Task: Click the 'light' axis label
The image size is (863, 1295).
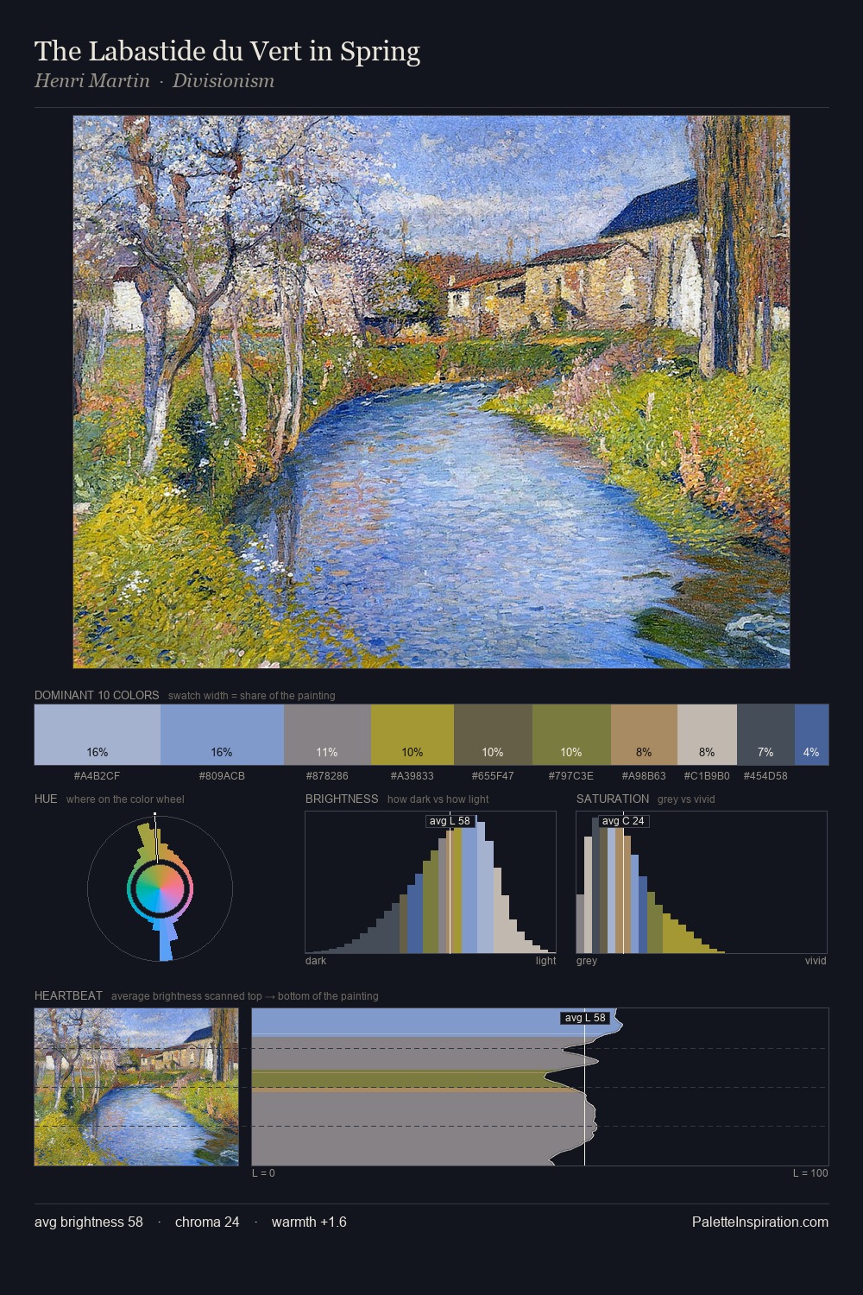Action: pyautogui.click(x=545, y=961)
